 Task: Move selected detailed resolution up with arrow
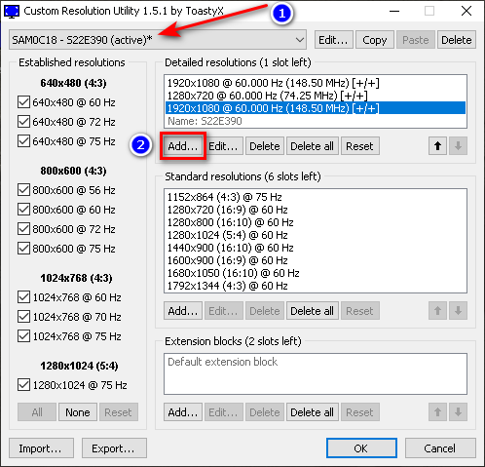point(437,146)
